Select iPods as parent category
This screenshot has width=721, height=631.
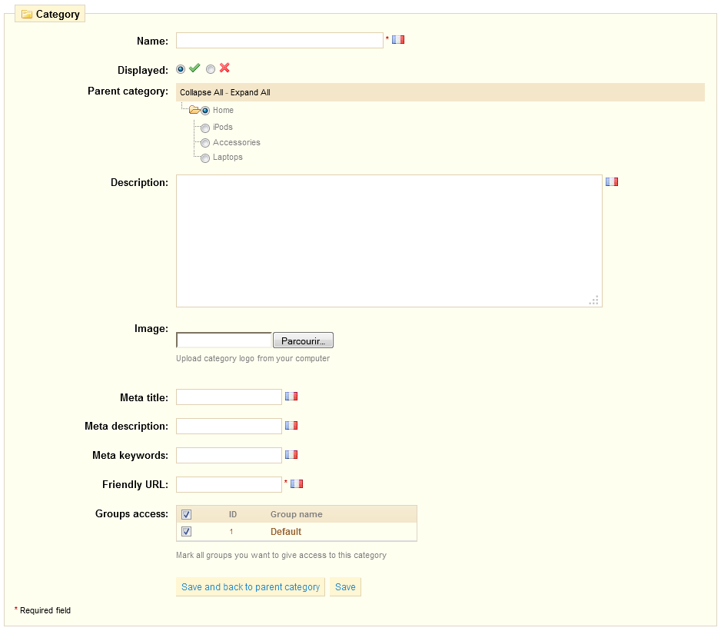click(205, 128)
